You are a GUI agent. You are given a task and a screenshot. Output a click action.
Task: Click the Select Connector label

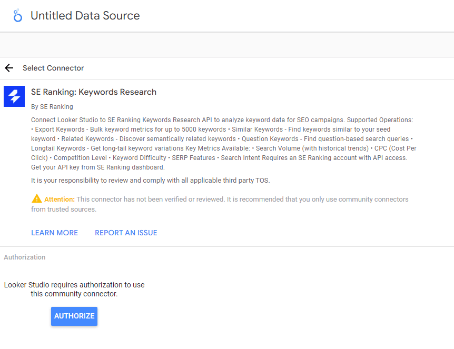point(53,68)
